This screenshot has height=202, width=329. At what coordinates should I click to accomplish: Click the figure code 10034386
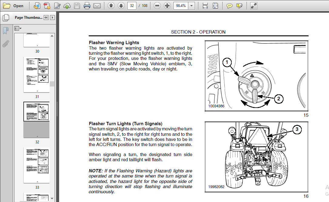(216, 106)
